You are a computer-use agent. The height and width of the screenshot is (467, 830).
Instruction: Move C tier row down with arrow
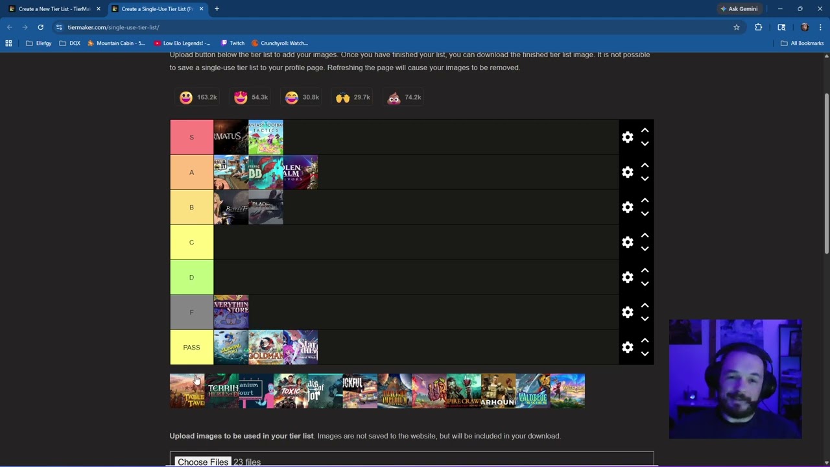[x=645, y=249]
